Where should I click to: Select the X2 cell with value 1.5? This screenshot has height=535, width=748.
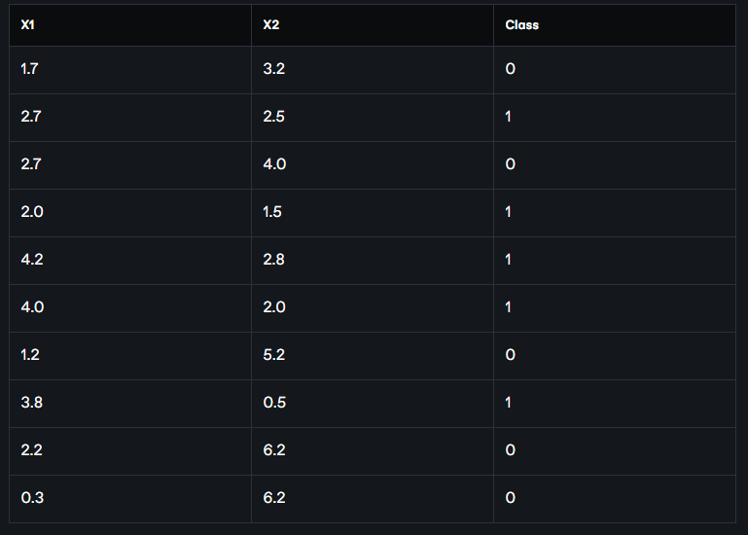click(272, 212)
